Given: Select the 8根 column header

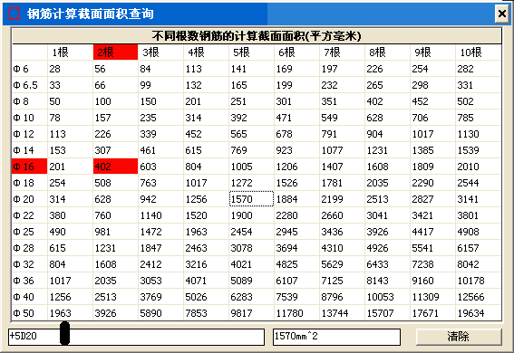Looking at the screenshot, I should point(387,52).
